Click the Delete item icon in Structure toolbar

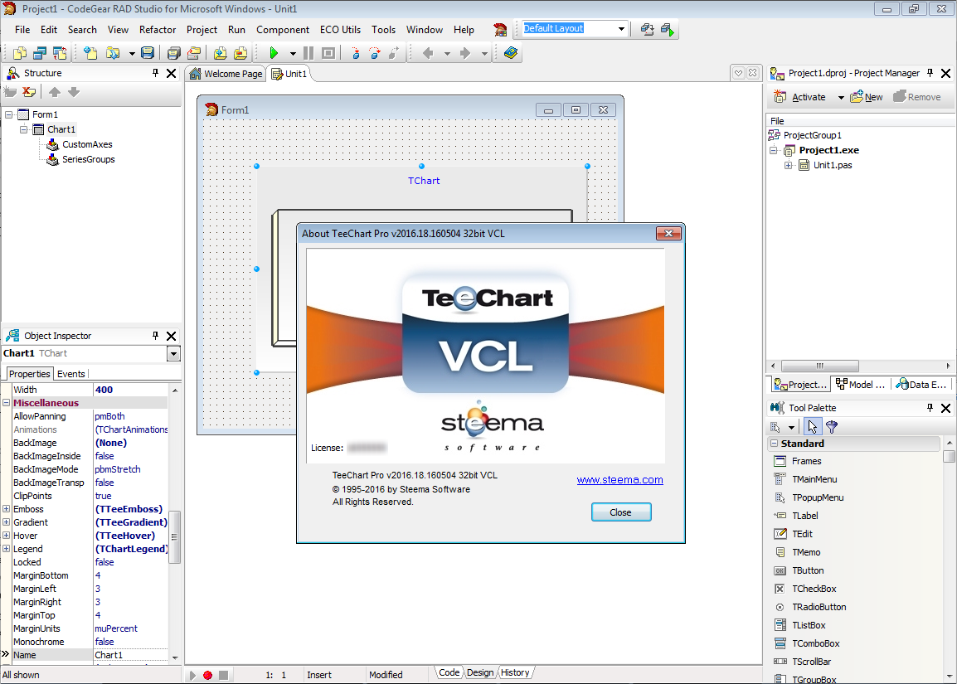[29, 92]
